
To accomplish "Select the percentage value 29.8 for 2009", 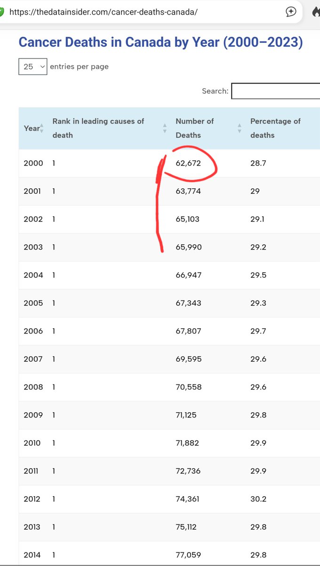I will pos(258,415).
